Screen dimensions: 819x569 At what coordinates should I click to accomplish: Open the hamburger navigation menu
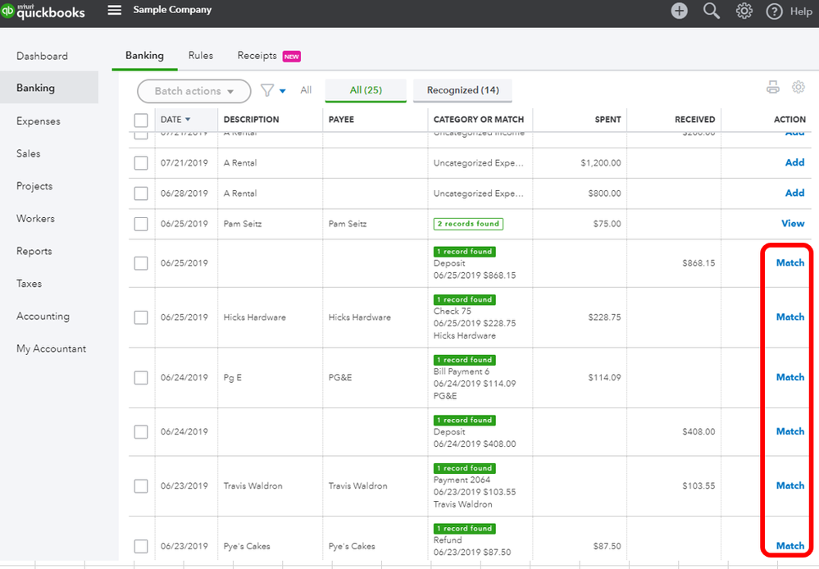115,10
